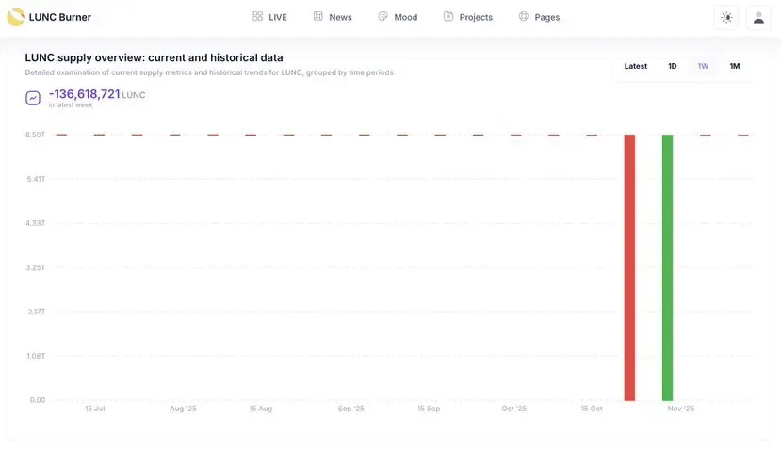Toggle the light/dark theme sun icon

point(726,18)
